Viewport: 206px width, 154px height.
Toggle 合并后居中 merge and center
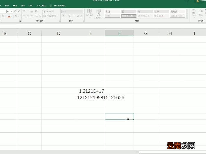click(x=50, y=16)
